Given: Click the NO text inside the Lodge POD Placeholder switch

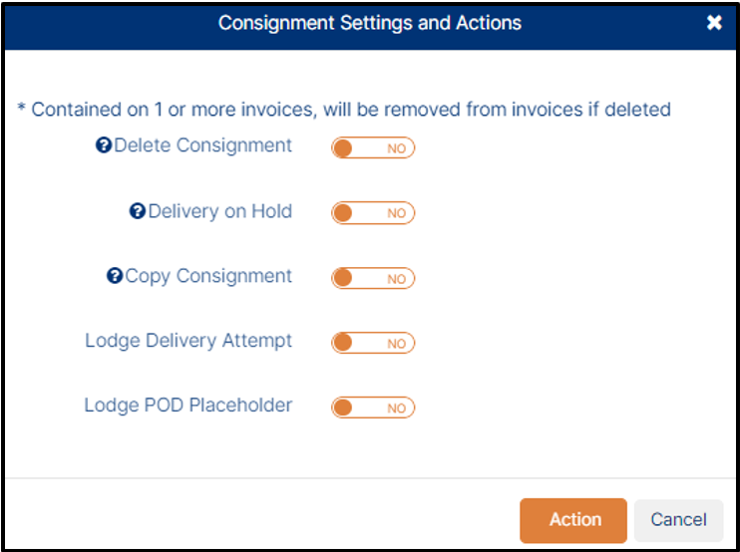Looking at the screenshot, I should tap(397, 409).
